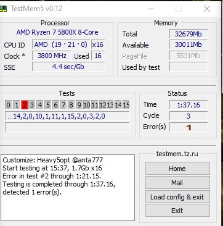
Task: Click the Clock * label
Action: click(x=15, y=56)
